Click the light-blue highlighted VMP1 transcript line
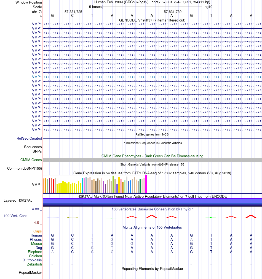Screen dimensions: 262x279 pos(152,77)
